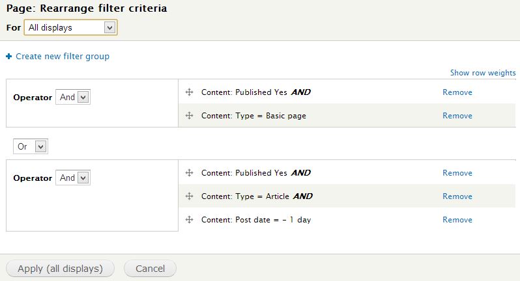Remove the Post date filter

(x=457, y=219)
